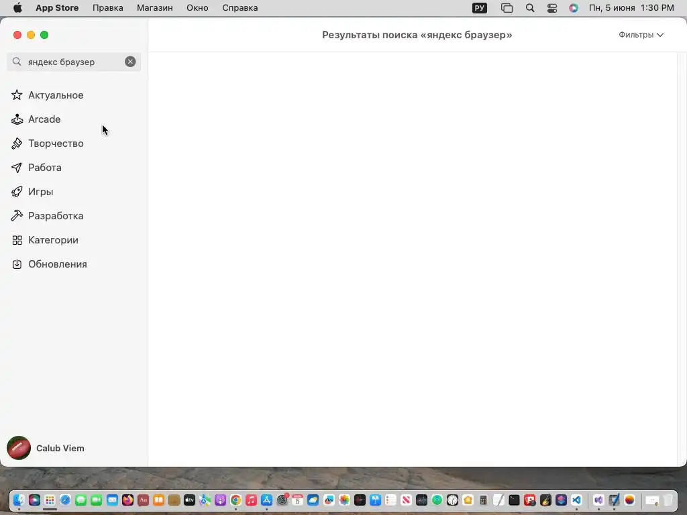
Task: Open Freeform from the Dock
Action: tap(329, 500)
